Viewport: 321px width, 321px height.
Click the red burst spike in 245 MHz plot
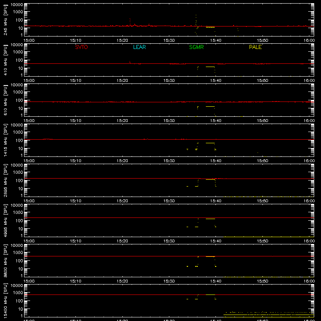(130, 22)
